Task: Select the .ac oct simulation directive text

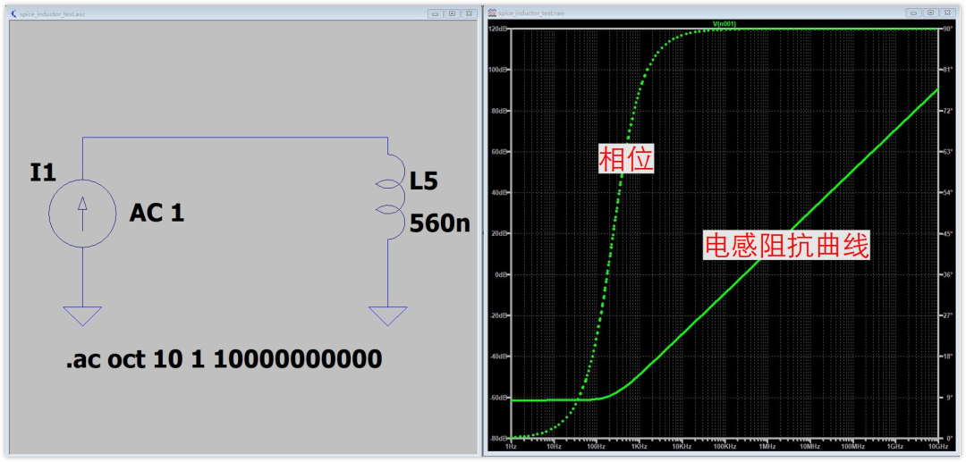Action: pos(224,359)
